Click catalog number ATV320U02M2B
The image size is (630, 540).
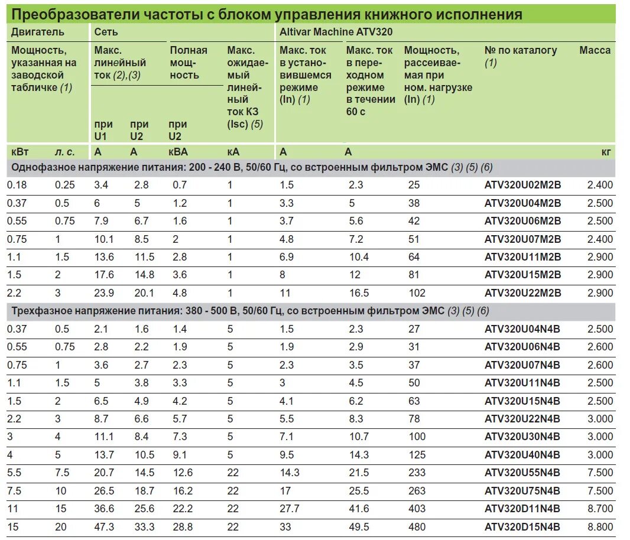522,185
